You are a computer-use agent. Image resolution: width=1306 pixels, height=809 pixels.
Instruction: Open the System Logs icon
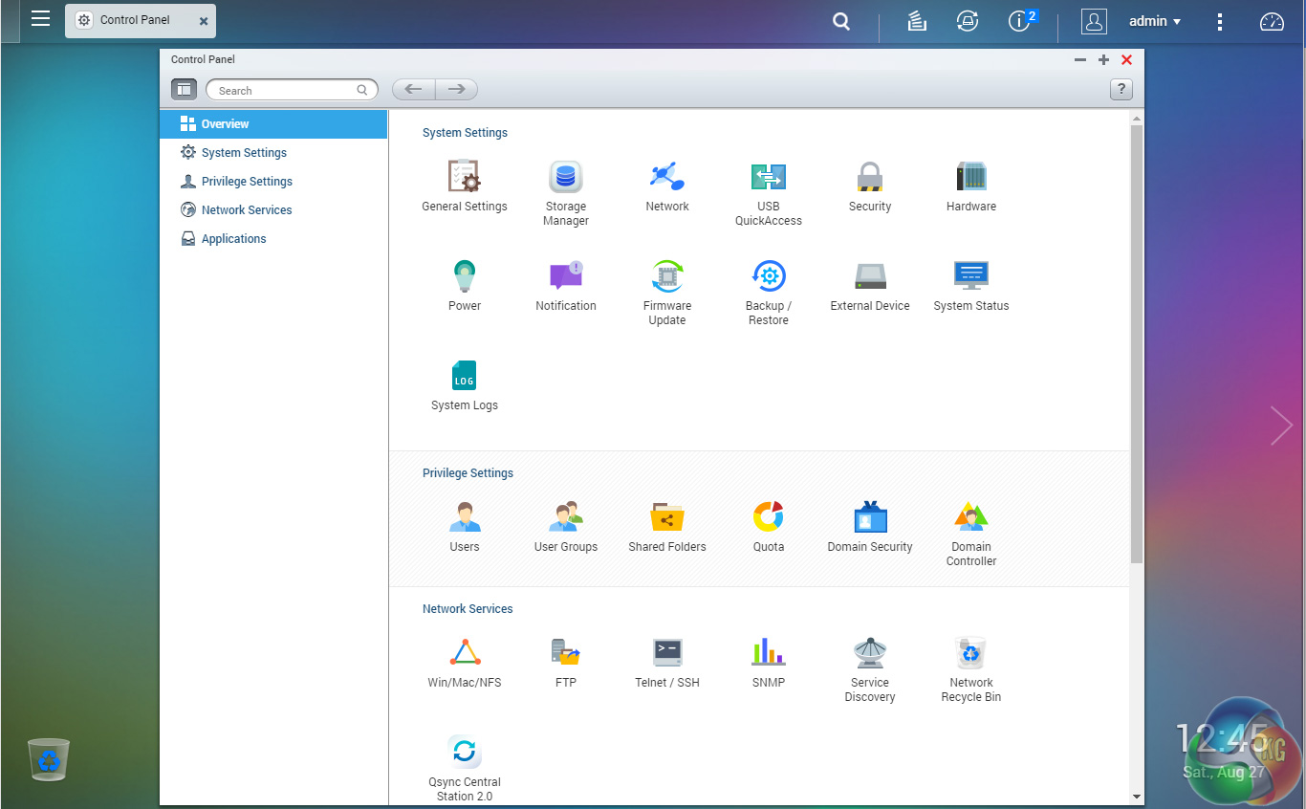pyautogui.click(x=465, y=376)
